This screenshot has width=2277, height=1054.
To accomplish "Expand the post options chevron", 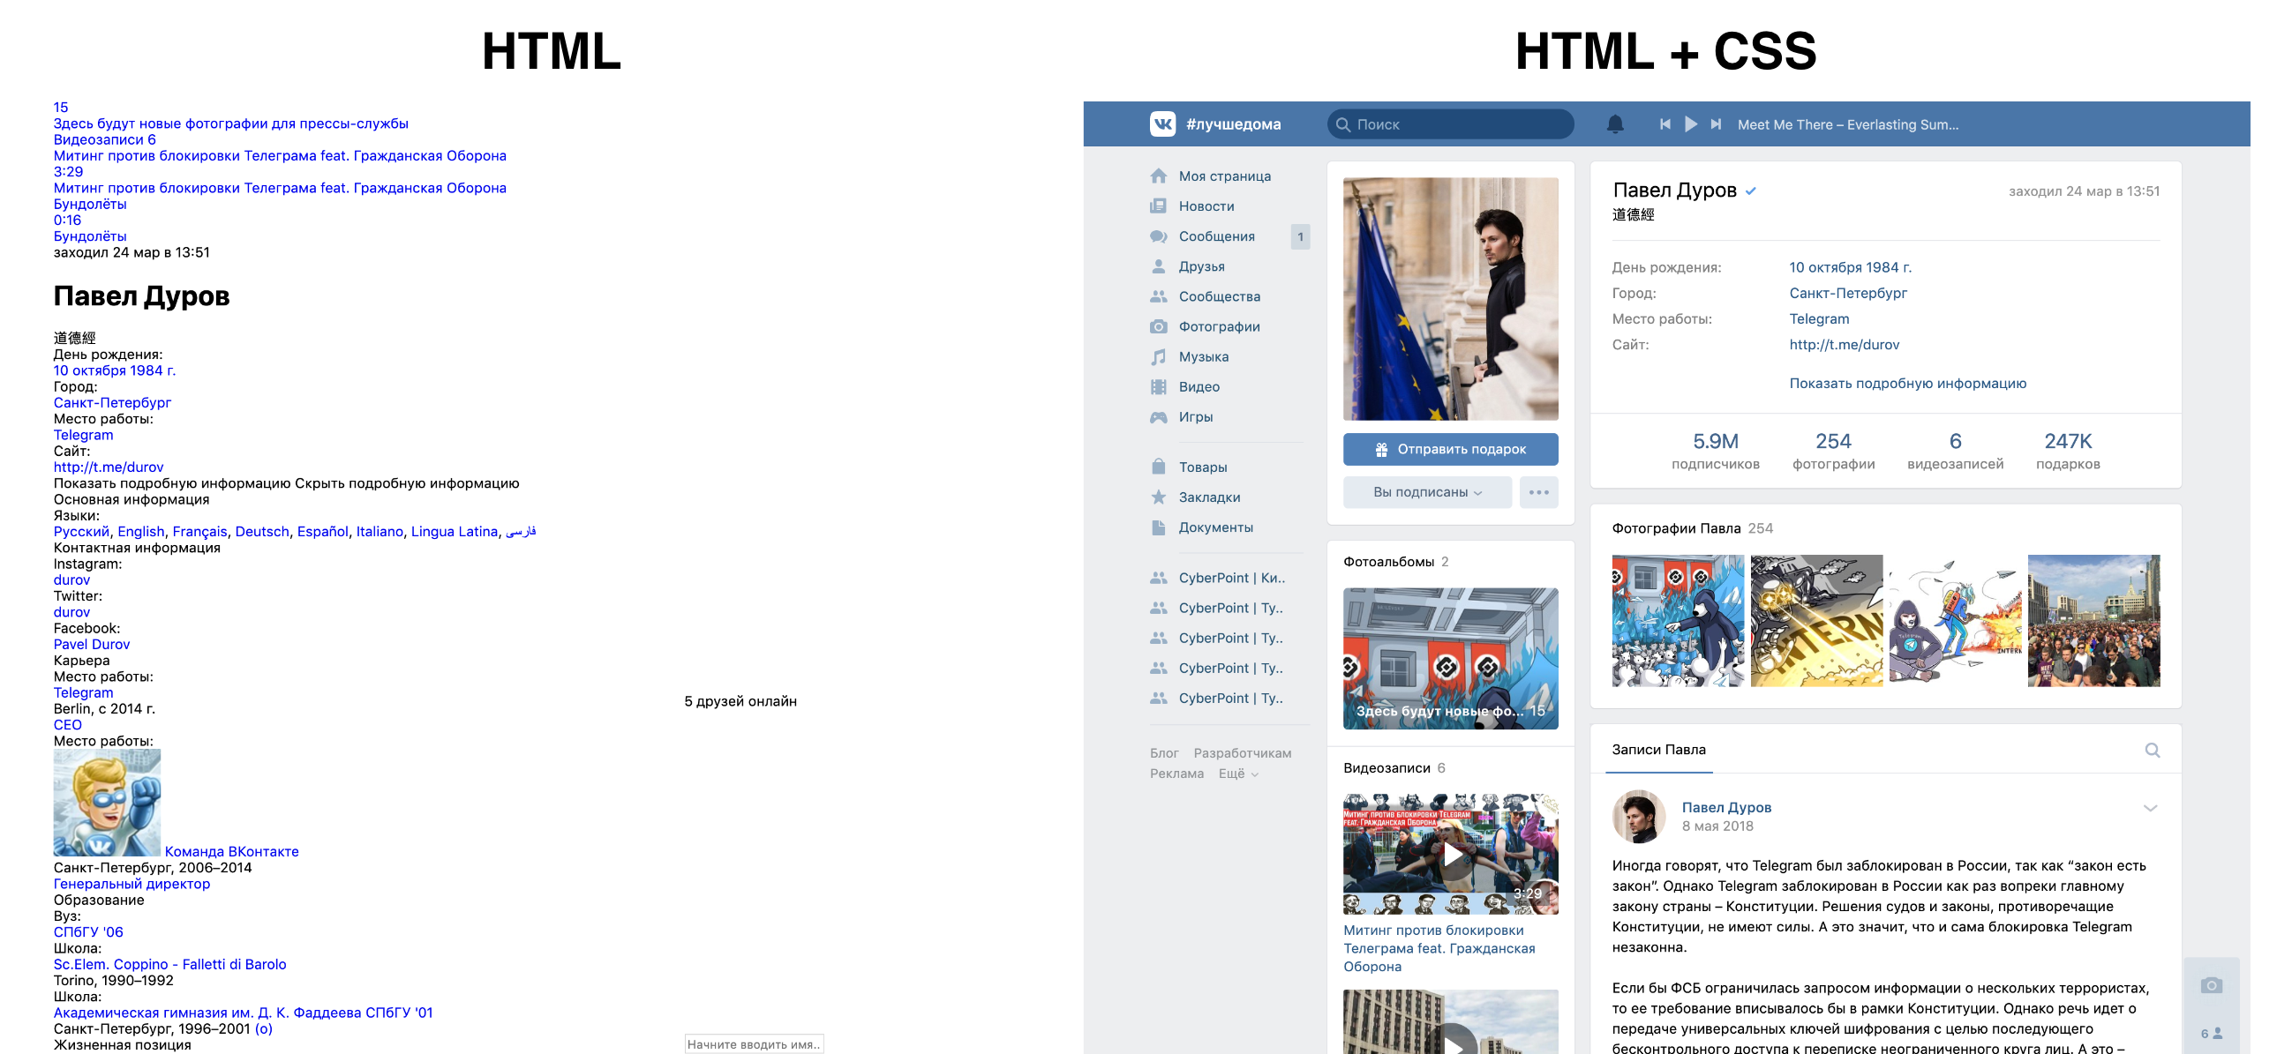I will click(x=2151, y=808).
